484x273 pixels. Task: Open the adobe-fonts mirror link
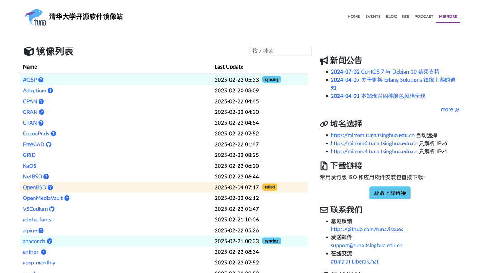pyautogui.click(x=37, y=220)
